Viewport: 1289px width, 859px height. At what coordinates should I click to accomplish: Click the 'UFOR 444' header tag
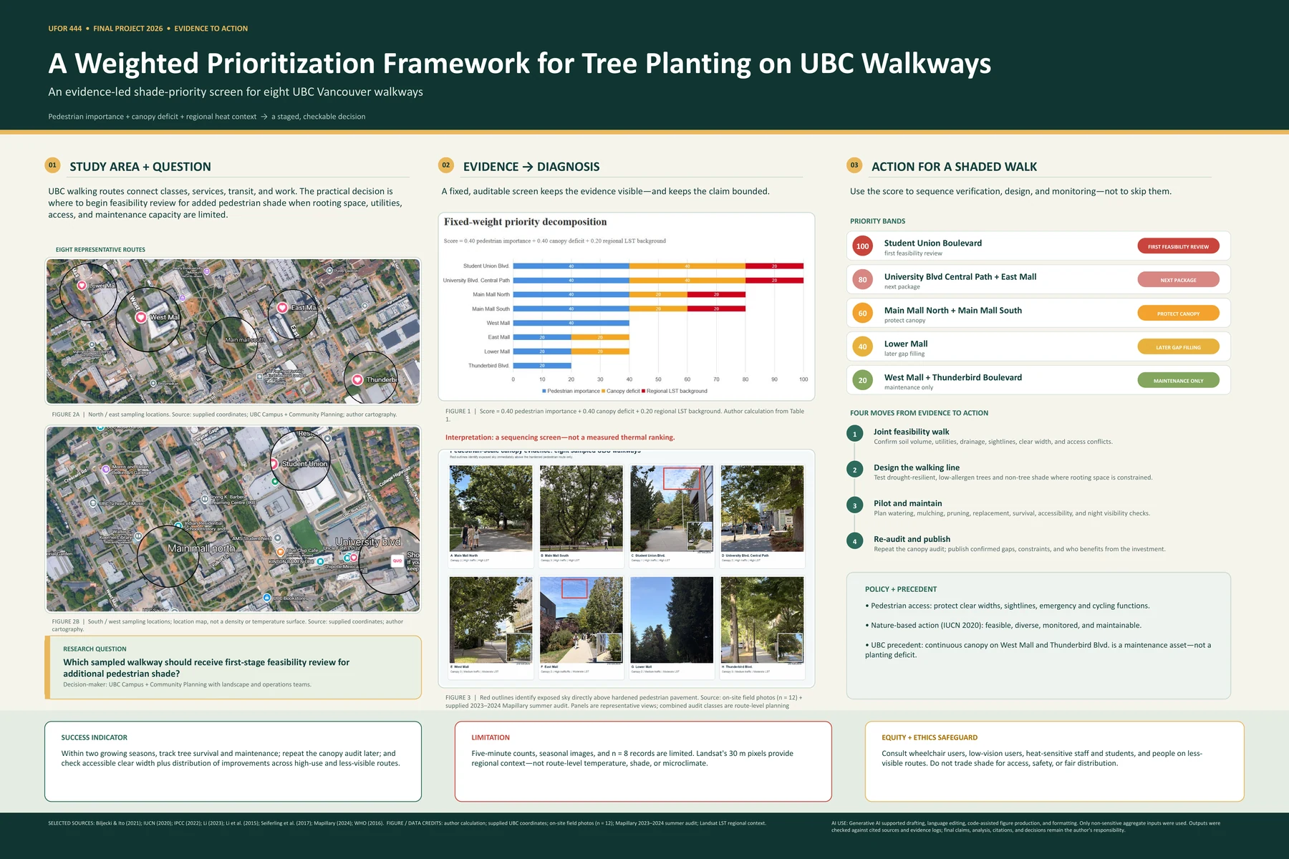65,29
